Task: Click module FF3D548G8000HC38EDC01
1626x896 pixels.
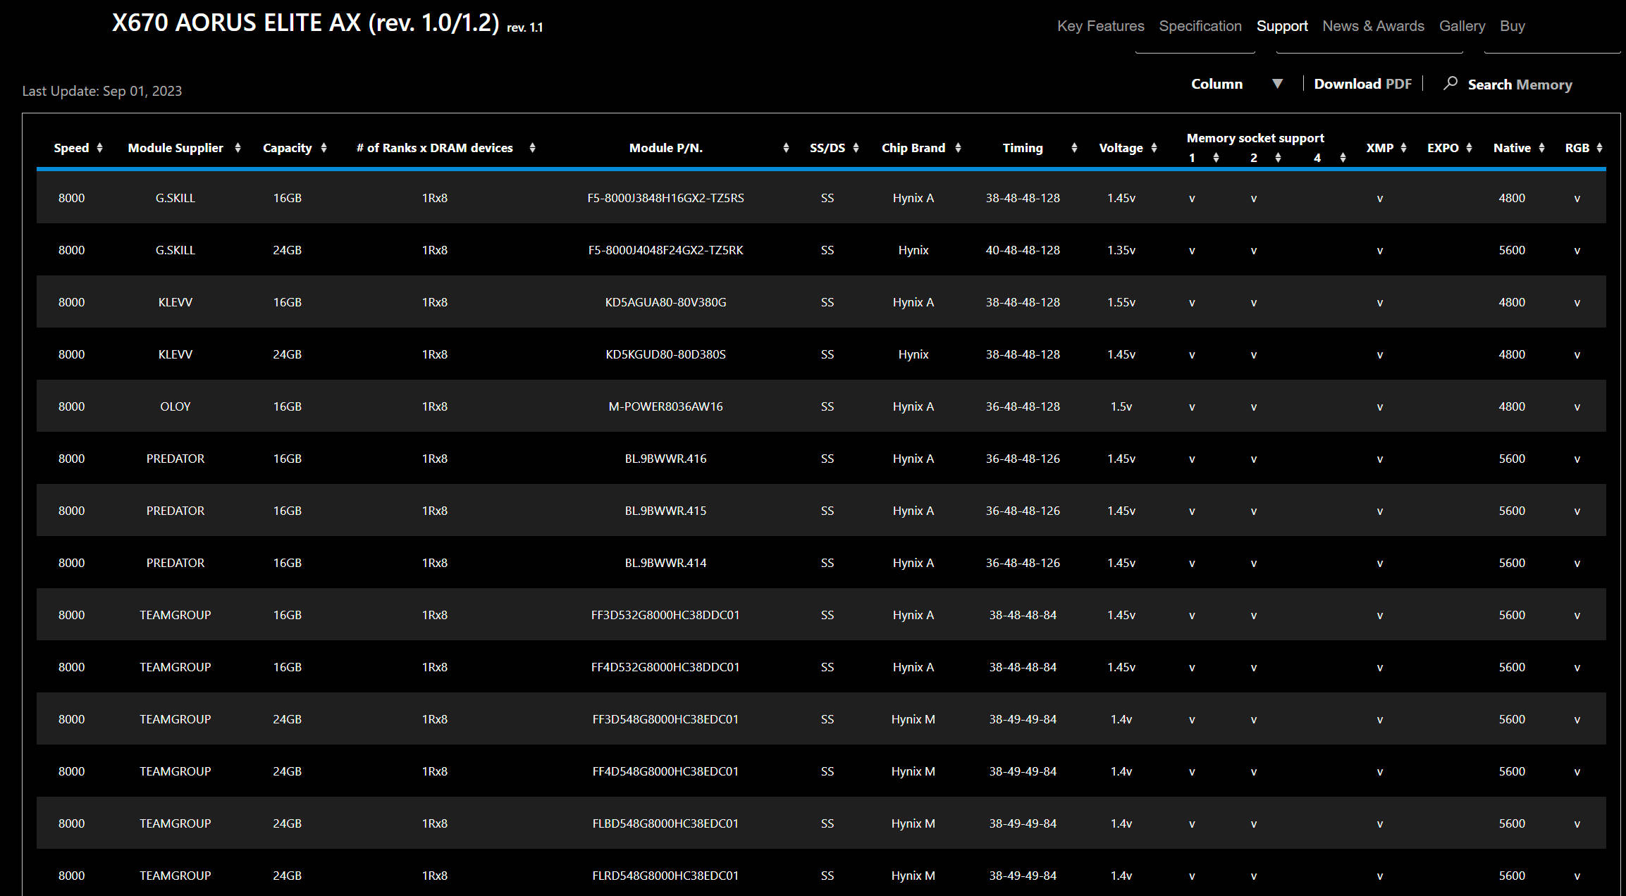Action: 666,719
